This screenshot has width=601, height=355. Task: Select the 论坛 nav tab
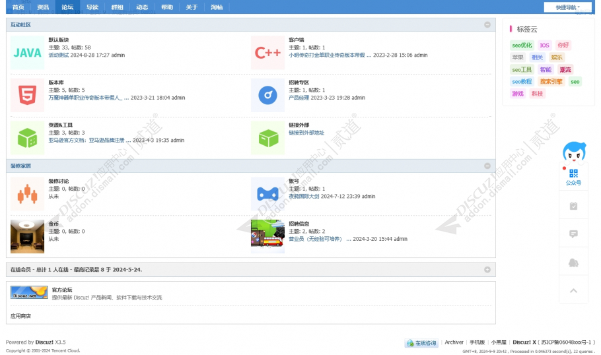pyautogui.click(x=67, y=7)
